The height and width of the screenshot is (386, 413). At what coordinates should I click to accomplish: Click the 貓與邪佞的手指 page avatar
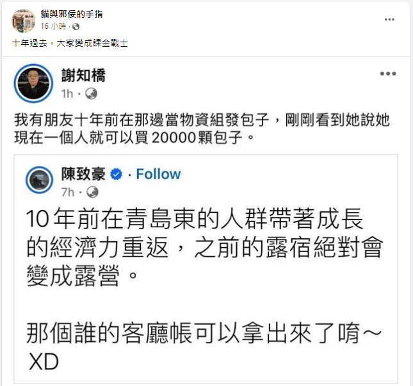pos(23,20)
